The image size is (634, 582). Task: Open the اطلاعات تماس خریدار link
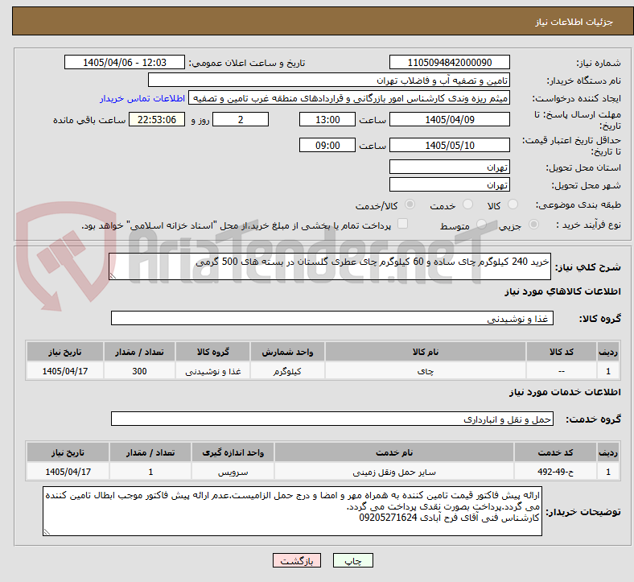point(142,98)
